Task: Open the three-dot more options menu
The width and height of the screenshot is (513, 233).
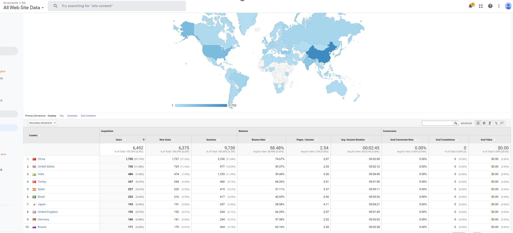Action: coord(499,6)
